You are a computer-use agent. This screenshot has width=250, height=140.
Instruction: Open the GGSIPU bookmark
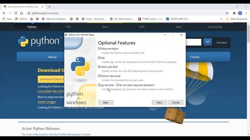coord(177,19)
